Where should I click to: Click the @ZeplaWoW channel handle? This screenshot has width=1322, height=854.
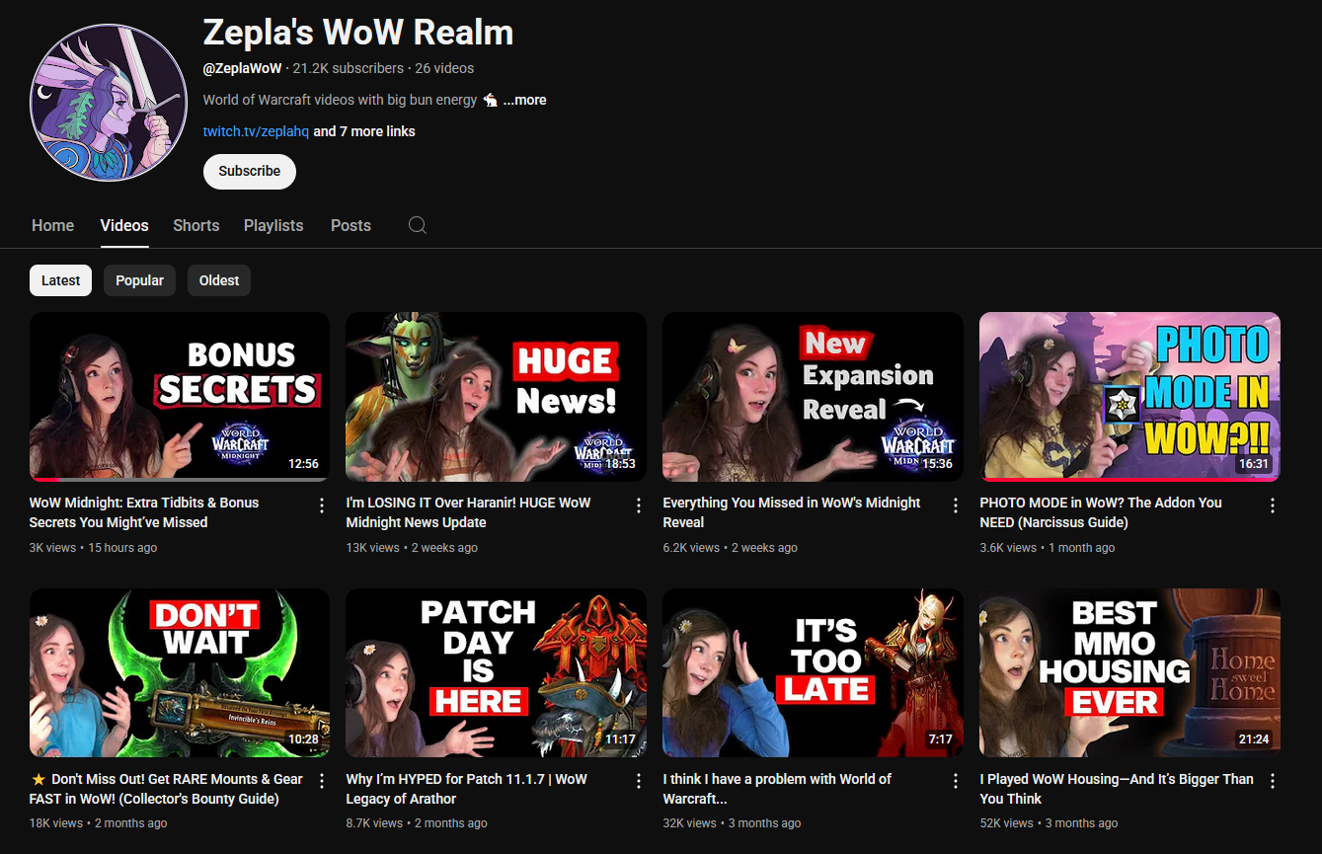pyautogui.click(x=243, y=68)
